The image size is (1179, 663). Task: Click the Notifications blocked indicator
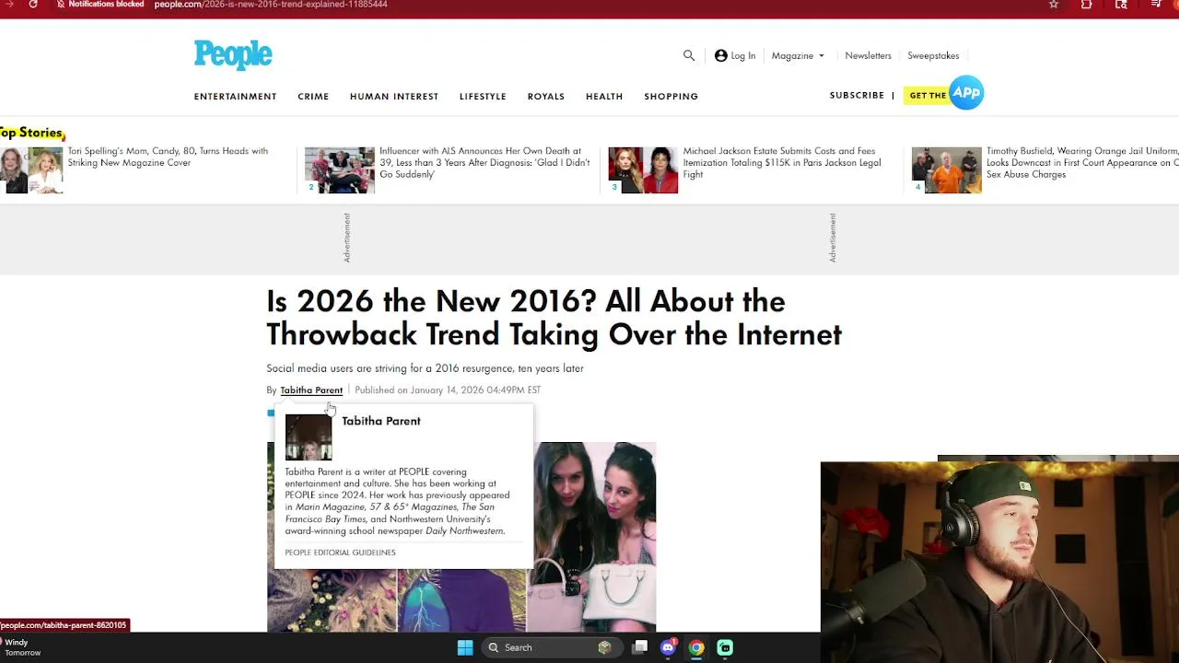(x=99, y=5)
